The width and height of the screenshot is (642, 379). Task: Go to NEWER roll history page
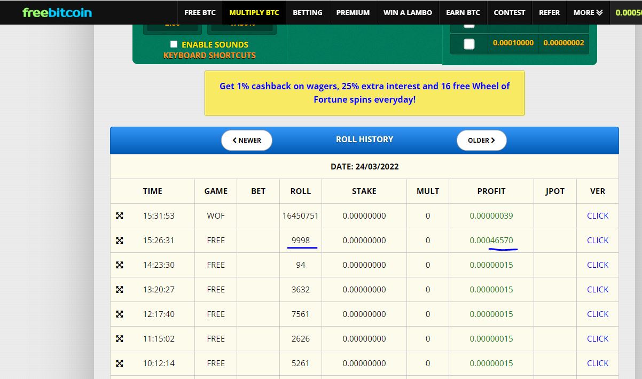click(x=247, y=141)
